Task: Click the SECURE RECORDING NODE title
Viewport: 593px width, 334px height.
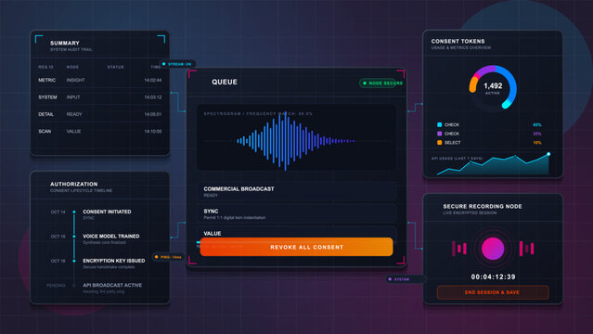Action: click(x=483, y=206)
